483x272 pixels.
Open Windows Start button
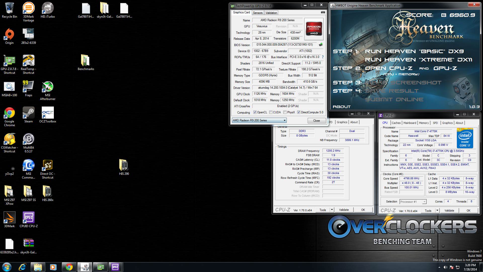coord(7,267)
